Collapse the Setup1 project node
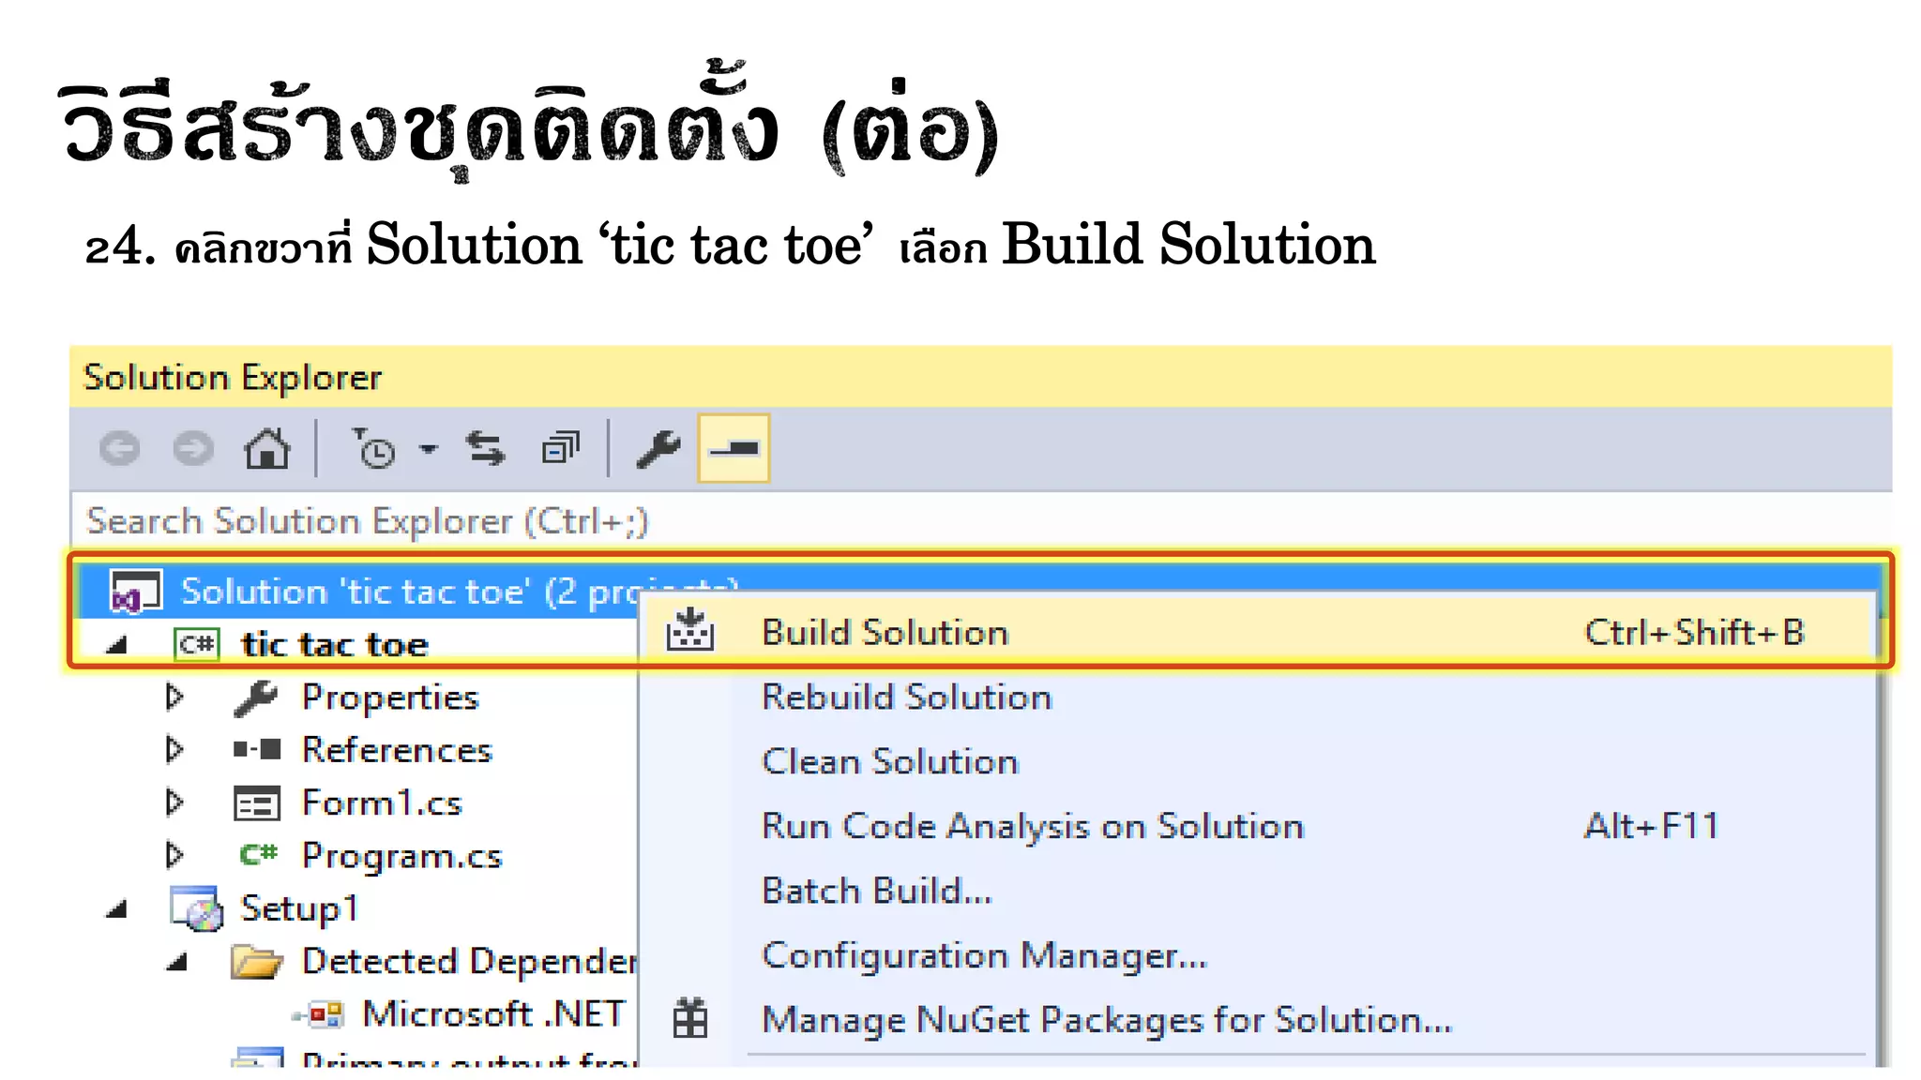Image resolution: width=1921 pixels, height=1080 pixels. 116,909
